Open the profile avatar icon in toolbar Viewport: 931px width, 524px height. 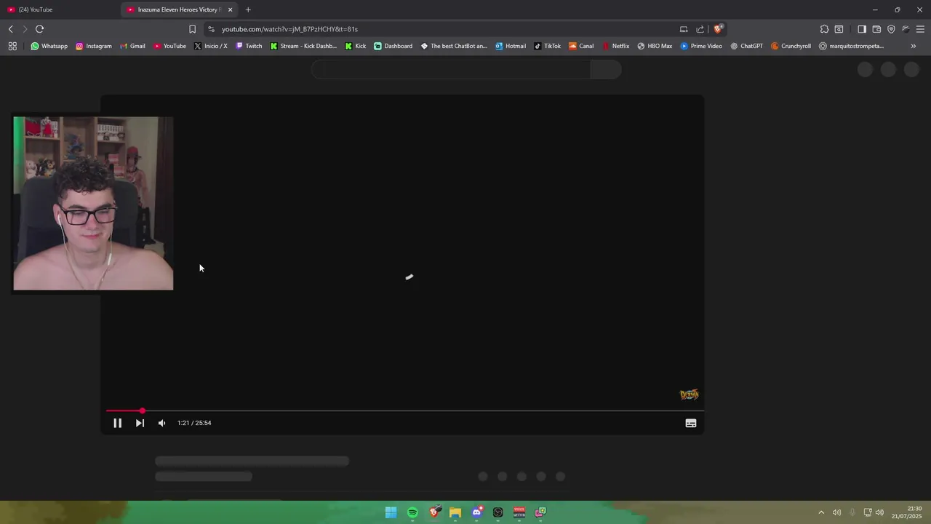pos(906,29)
